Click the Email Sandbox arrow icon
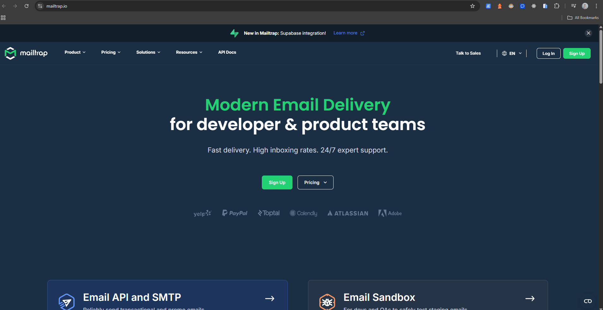603x310 pixels. click(530, 298)
